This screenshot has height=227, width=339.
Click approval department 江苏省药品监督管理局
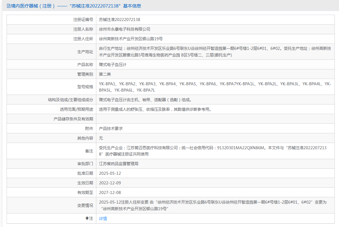119,164
